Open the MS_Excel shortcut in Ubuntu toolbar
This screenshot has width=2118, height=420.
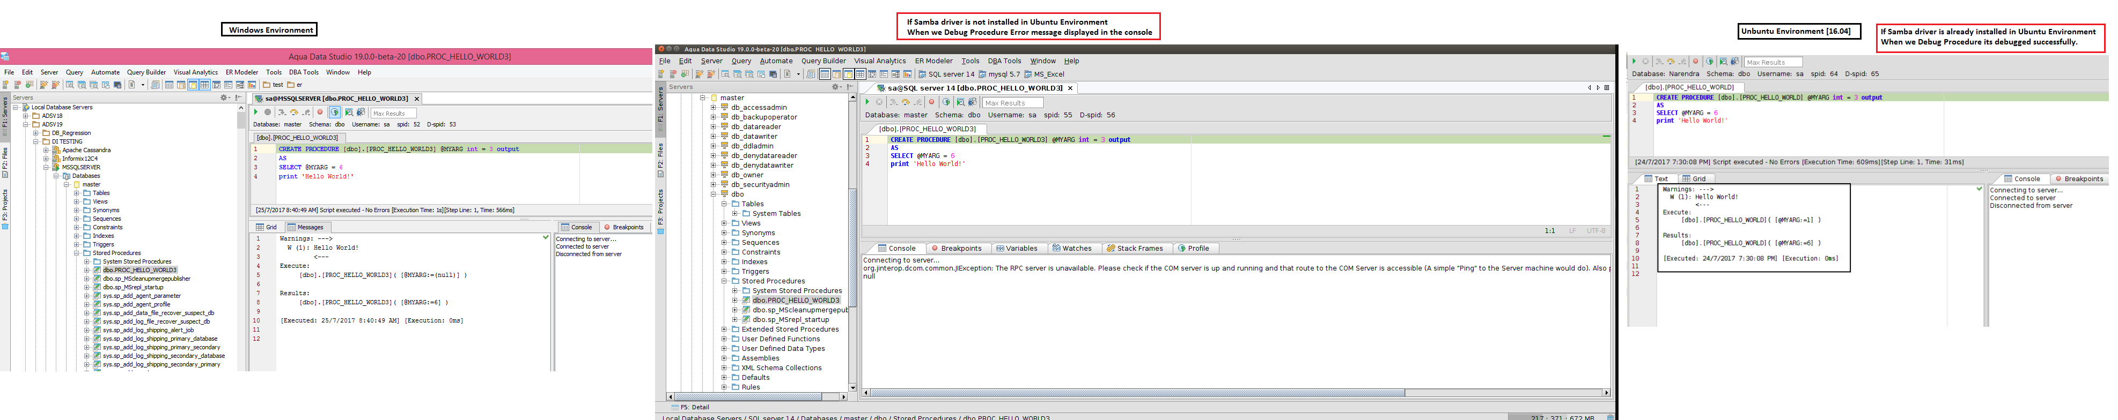tap(1043, 74)
